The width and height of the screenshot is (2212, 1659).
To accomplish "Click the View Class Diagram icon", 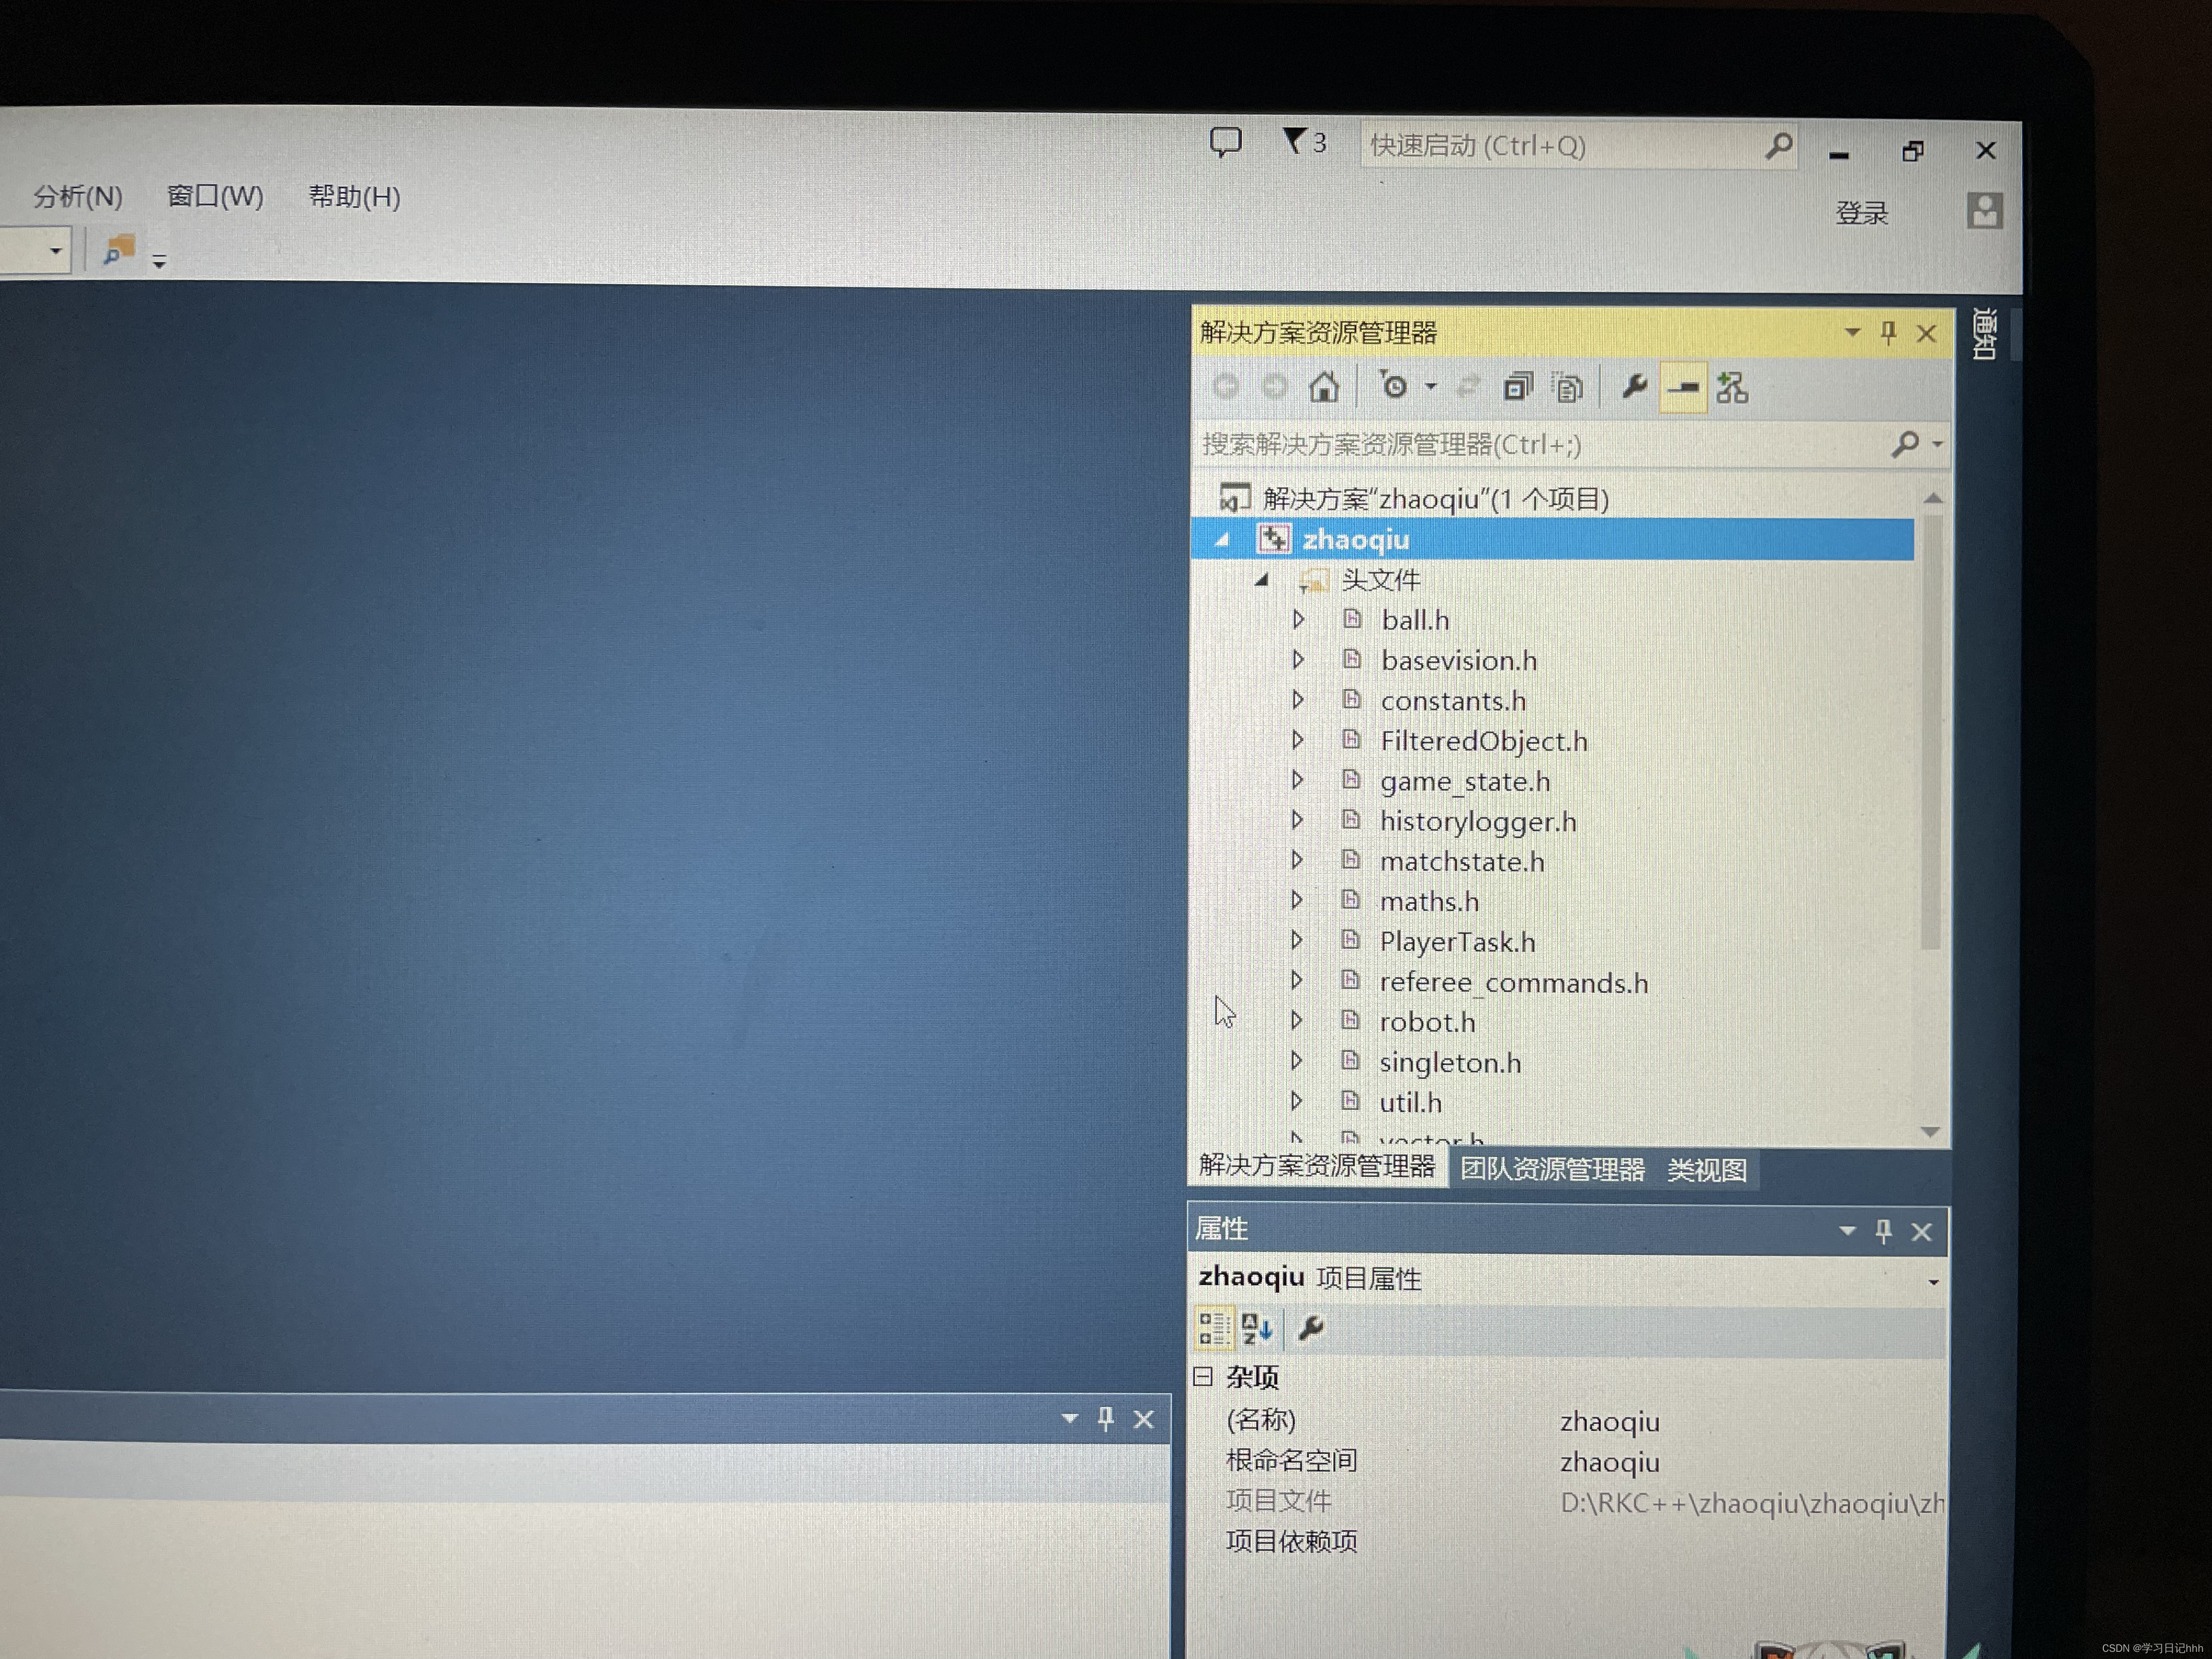I will (x=1732, y=387).
